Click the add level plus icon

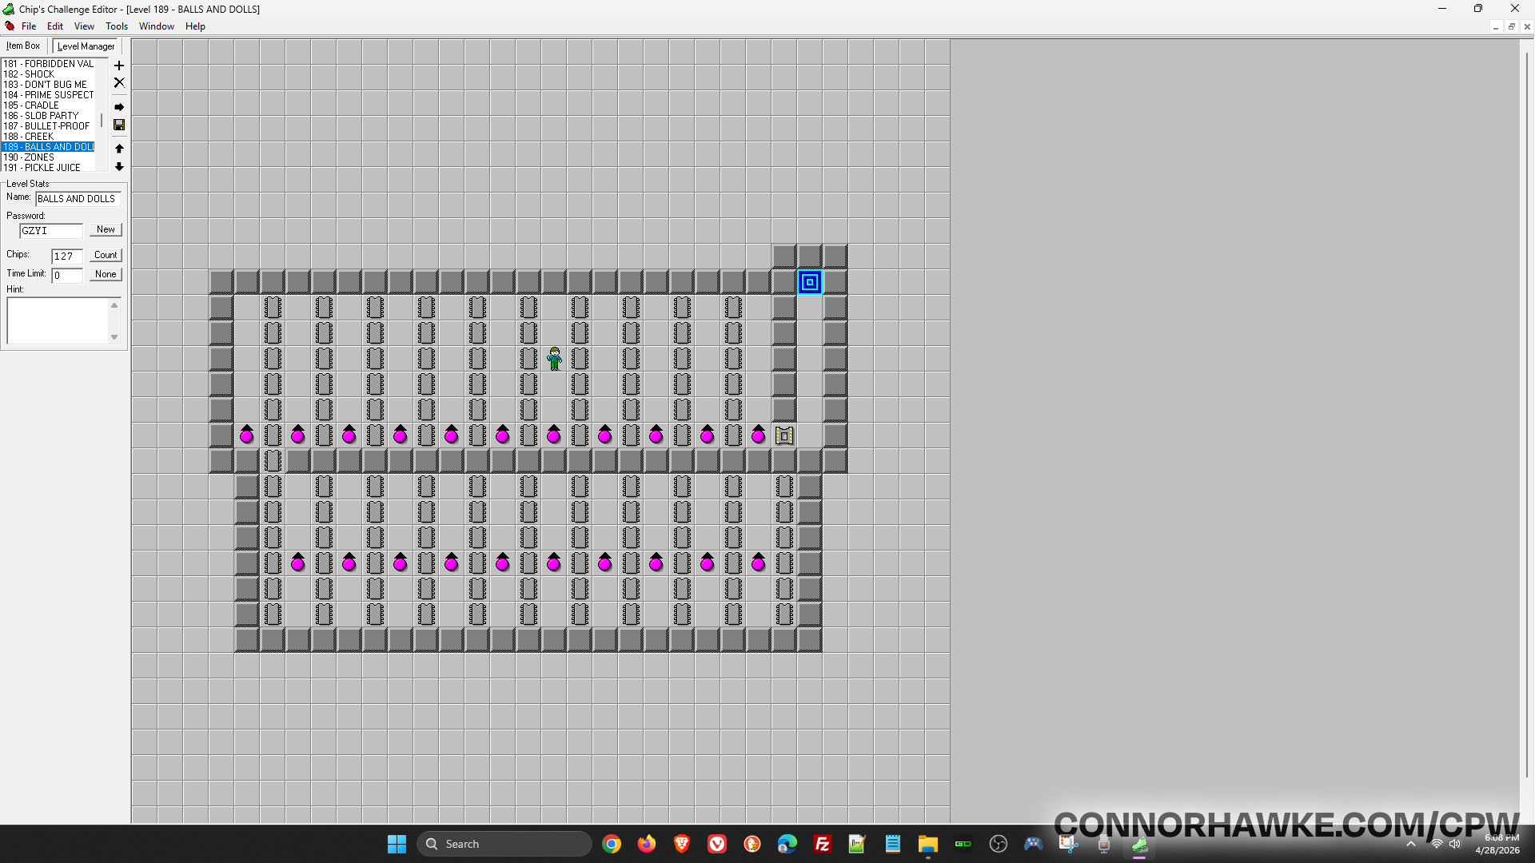point(119,66)
